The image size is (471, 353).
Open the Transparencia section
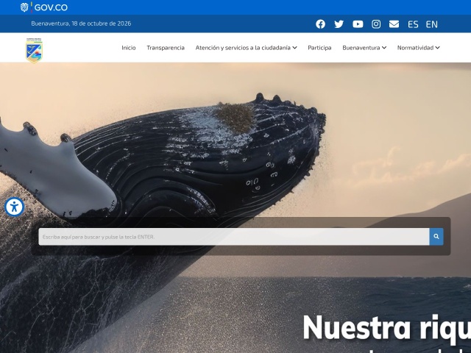166,48
